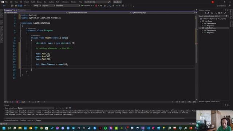Screen dimensions: 233x131
Task: Open the Build menu
Action: pyautogui.click(x=33, y=2)
